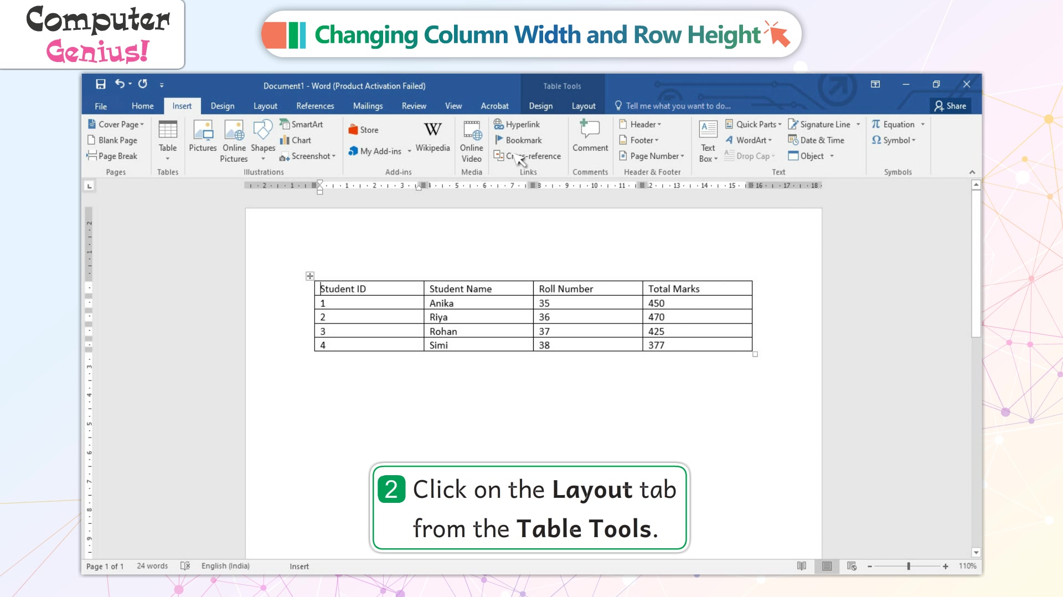The image size is (1063, 597).
Task: Add a new Comment
Action: pos(590,136)
